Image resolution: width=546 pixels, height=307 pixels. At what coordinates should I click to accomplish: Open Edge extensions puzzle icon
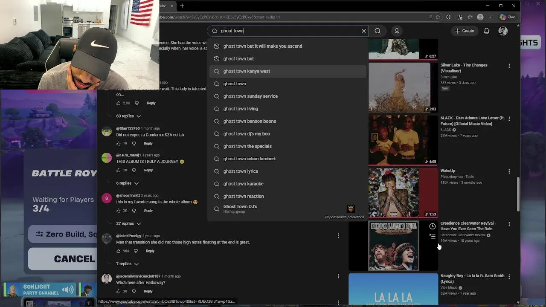coord(448,17)
